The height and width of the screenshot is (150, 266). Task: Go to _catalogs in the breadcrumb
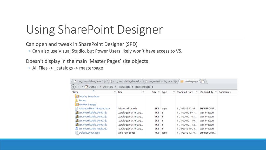[x=124, y=87]
